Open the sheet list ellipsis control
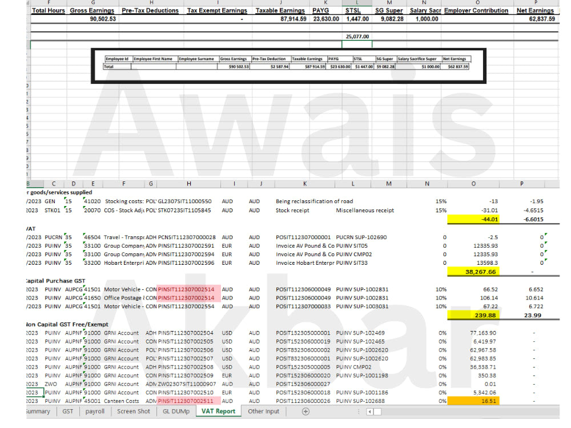 pos(359,411)
